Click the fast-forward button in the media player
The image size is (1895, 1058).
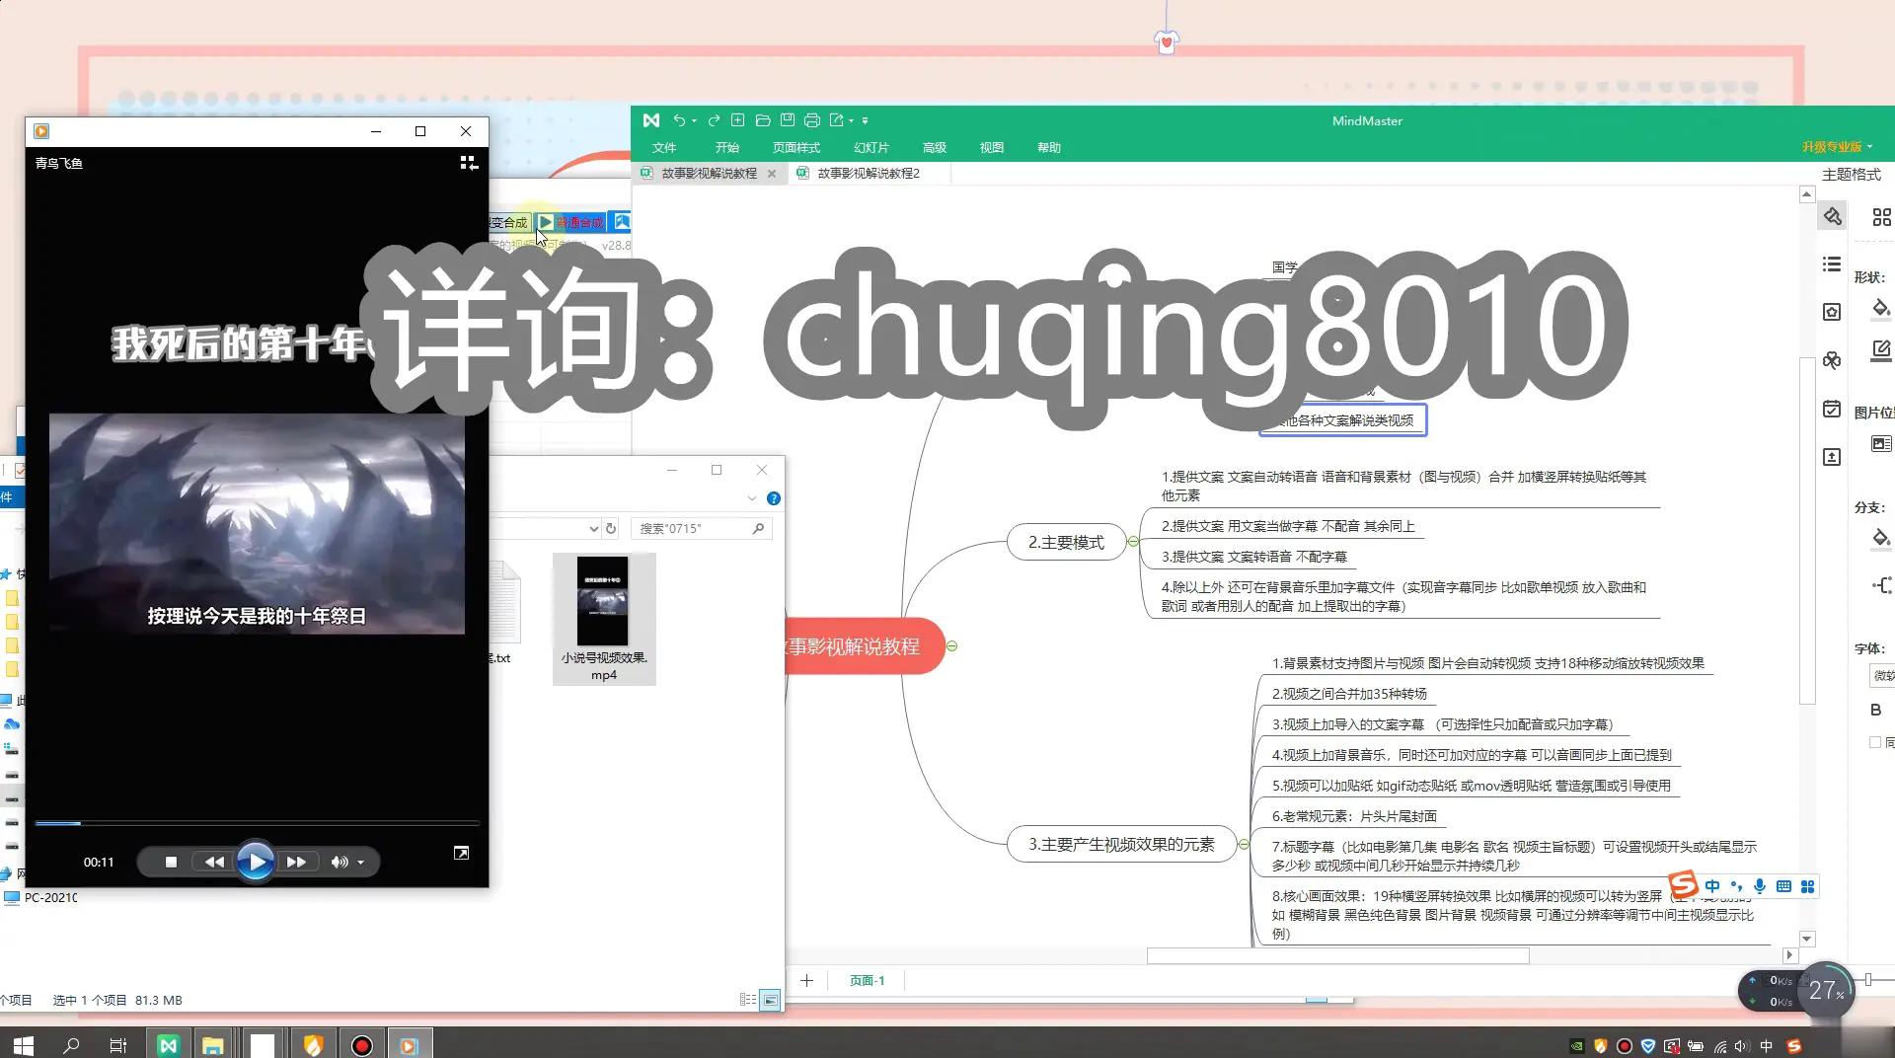point(296,862)
